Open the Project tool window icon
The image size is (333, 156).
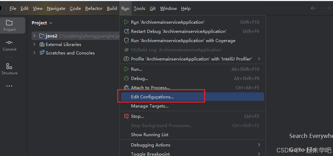pyautogui.click(x=9, y=23)
